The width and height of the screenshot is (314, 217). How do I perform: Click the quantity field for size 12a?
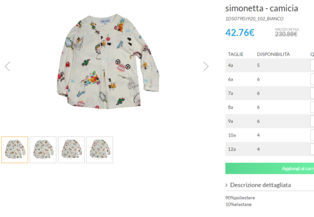(312, 149)
